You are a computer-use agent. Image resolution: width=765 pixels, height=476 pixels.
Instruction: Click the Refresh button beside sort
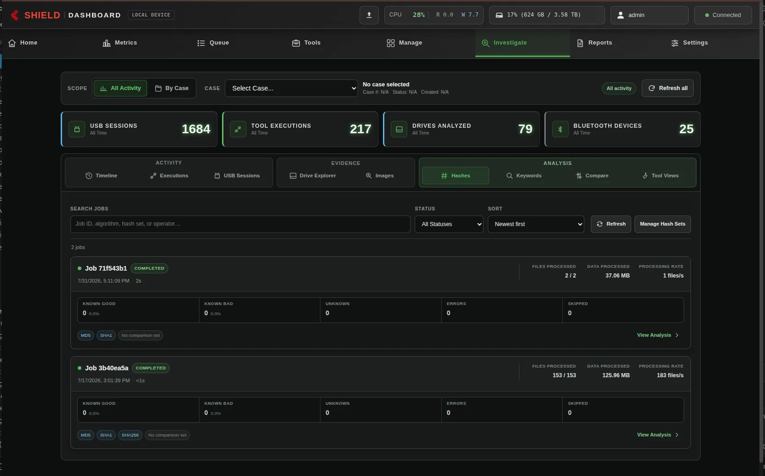[x=611, y=224]
